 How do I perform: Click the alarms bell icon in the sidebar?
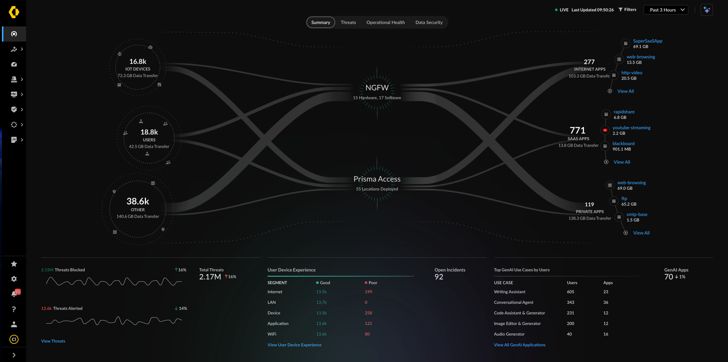pos(14,79)
